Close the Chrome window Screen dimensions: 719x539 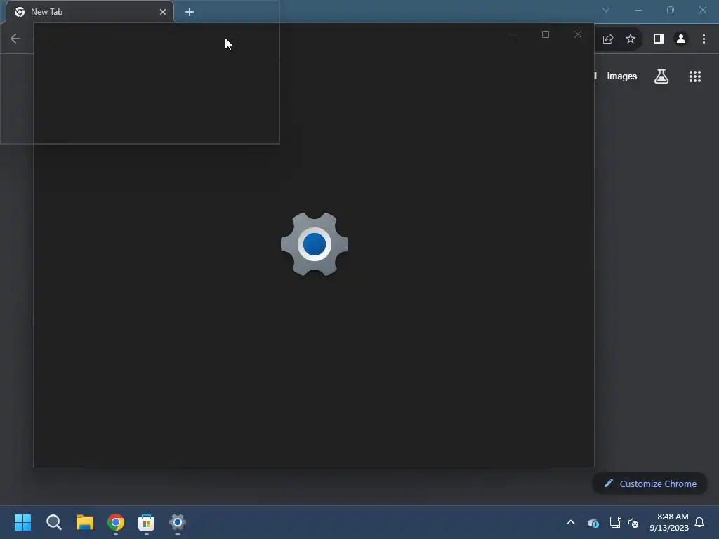[x=702, y=10]
